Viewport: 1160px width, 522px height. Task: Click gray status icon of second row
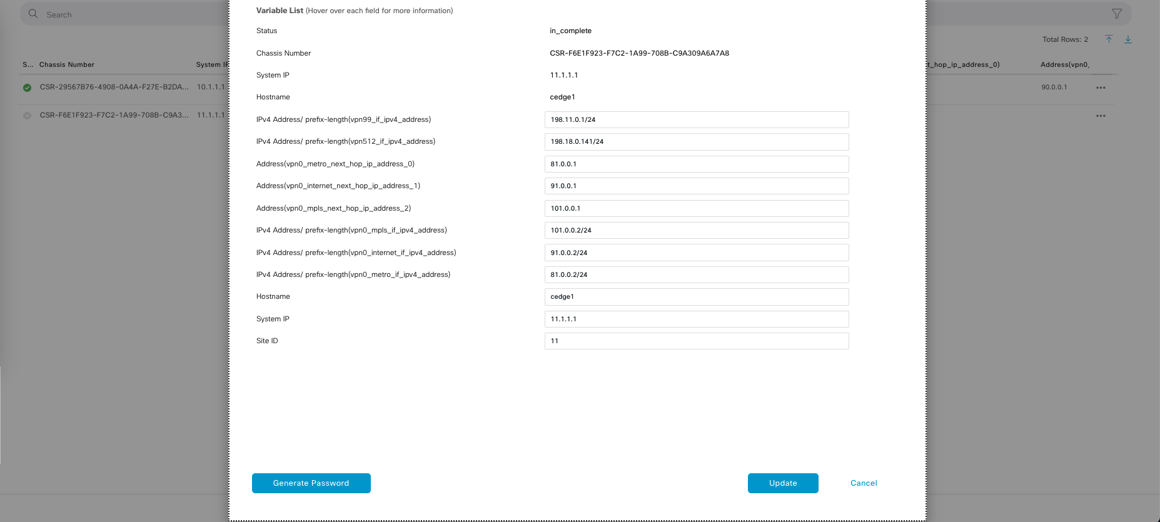click(27, 116)
